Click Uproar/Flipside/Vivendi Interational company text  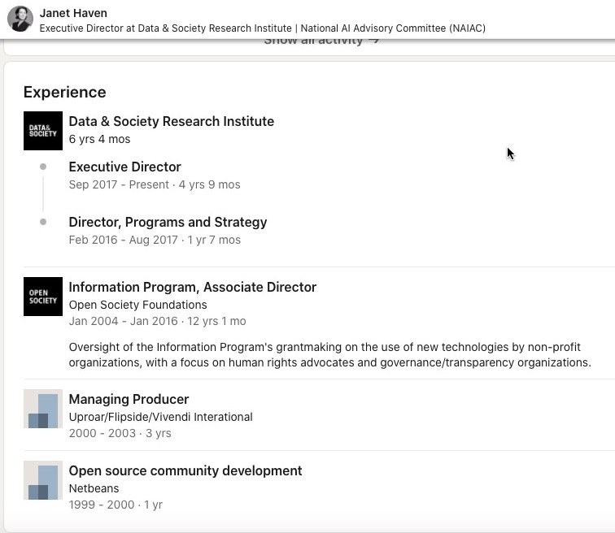pos(160,417)
